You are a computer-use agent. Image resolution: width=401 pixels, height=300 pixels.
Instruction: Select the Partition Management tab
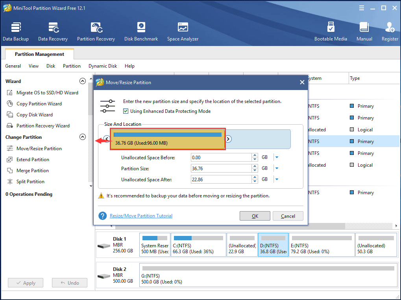pyautogui.click(x=39, y=54)
